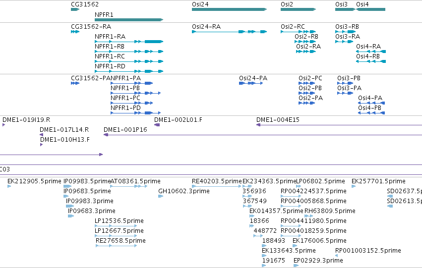
Task: Select the DME1-002L01.F clone feature
Action: click(157, 125)
